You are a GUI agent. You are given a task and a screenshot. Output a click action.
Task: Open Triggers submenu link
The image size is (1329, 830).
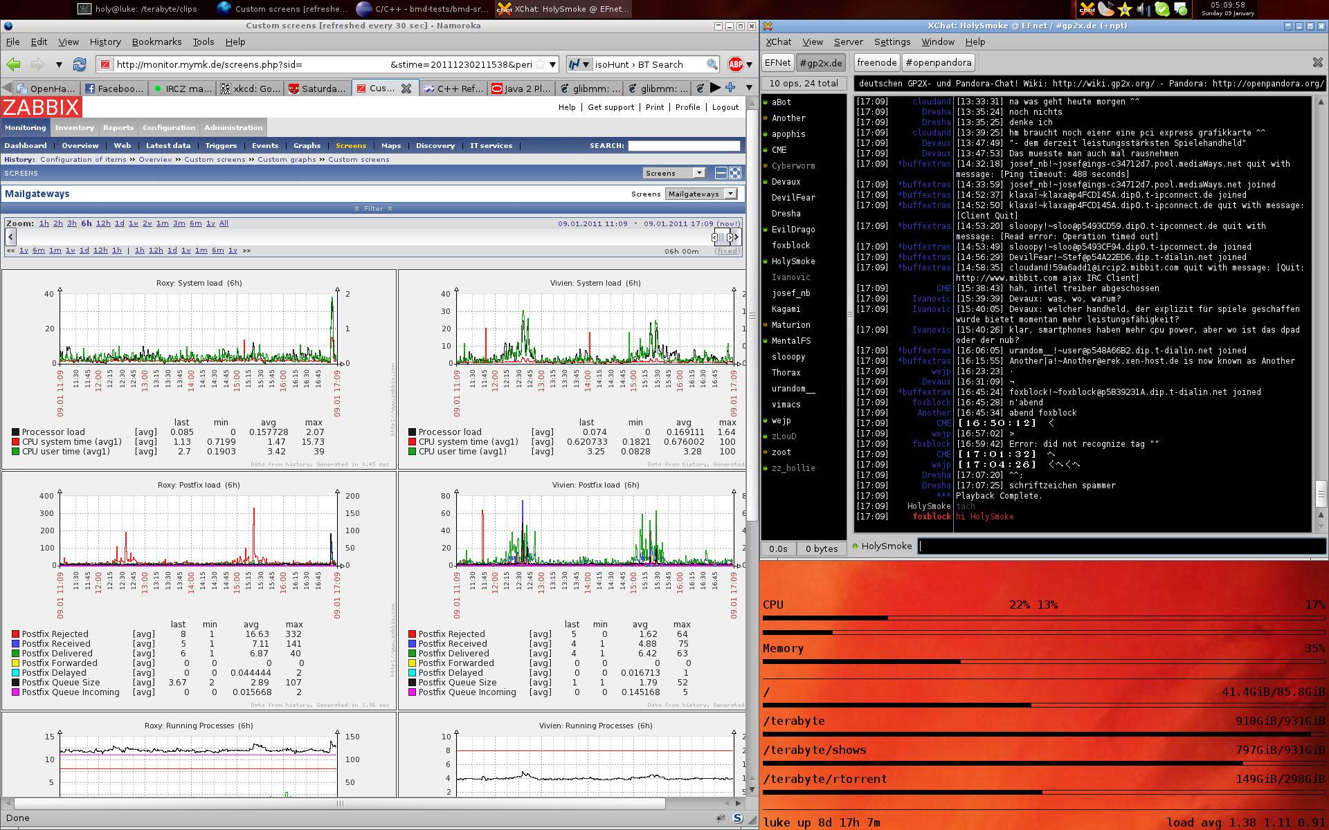pos(221,145)
